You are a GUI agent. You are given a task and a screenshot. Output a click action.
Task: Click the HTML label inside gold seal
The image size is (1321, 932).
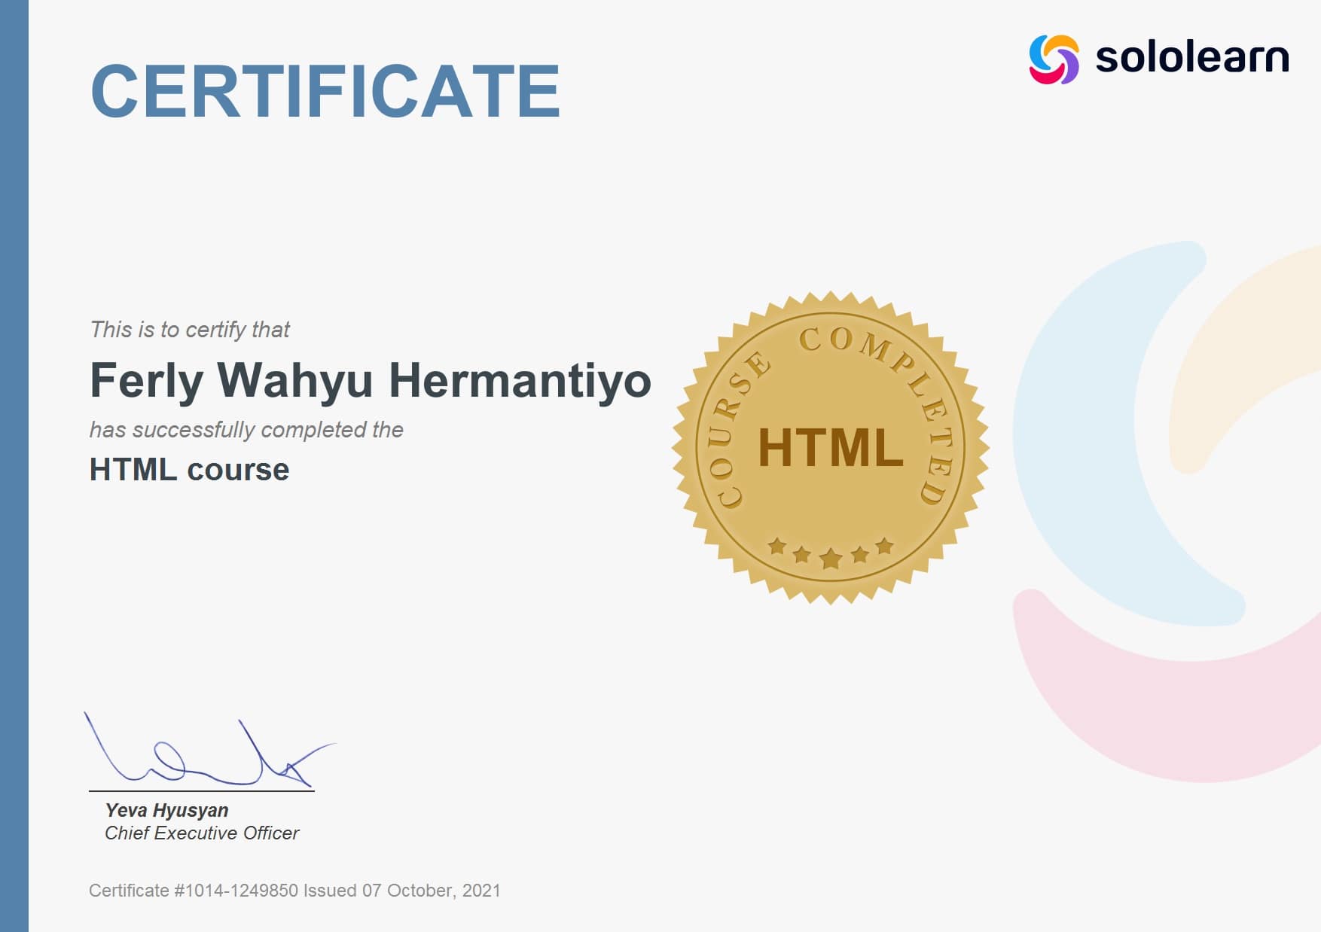[830, 448]
